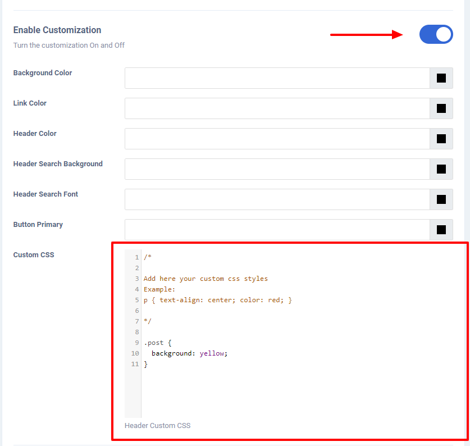Click the 'Link Color' label
470x446 pixels.
coord(30,103)
